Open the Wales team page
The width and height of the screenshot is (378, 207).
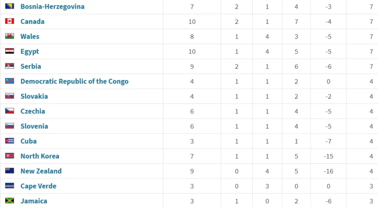tap(29, 36)
